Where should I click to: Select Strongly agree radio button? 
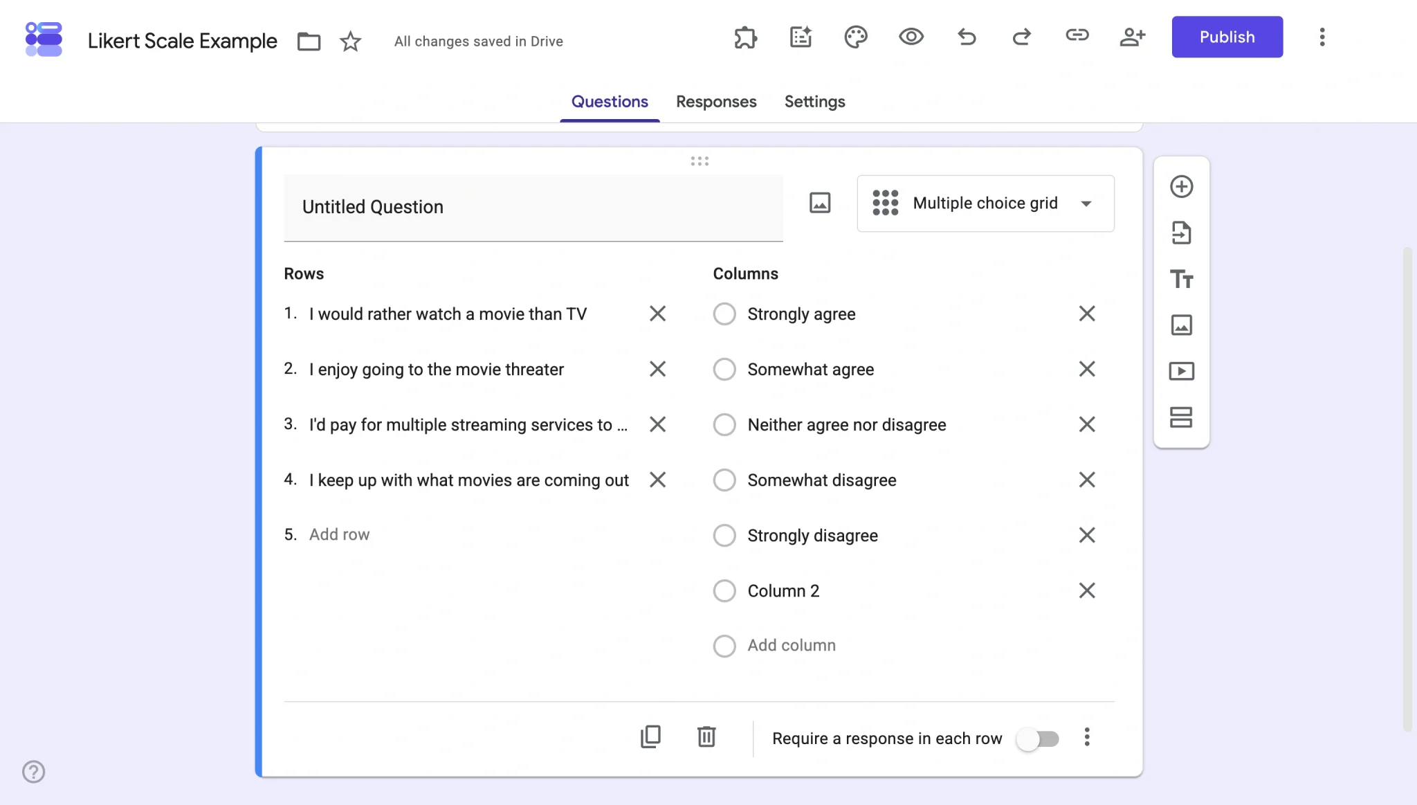pos(724,314)
